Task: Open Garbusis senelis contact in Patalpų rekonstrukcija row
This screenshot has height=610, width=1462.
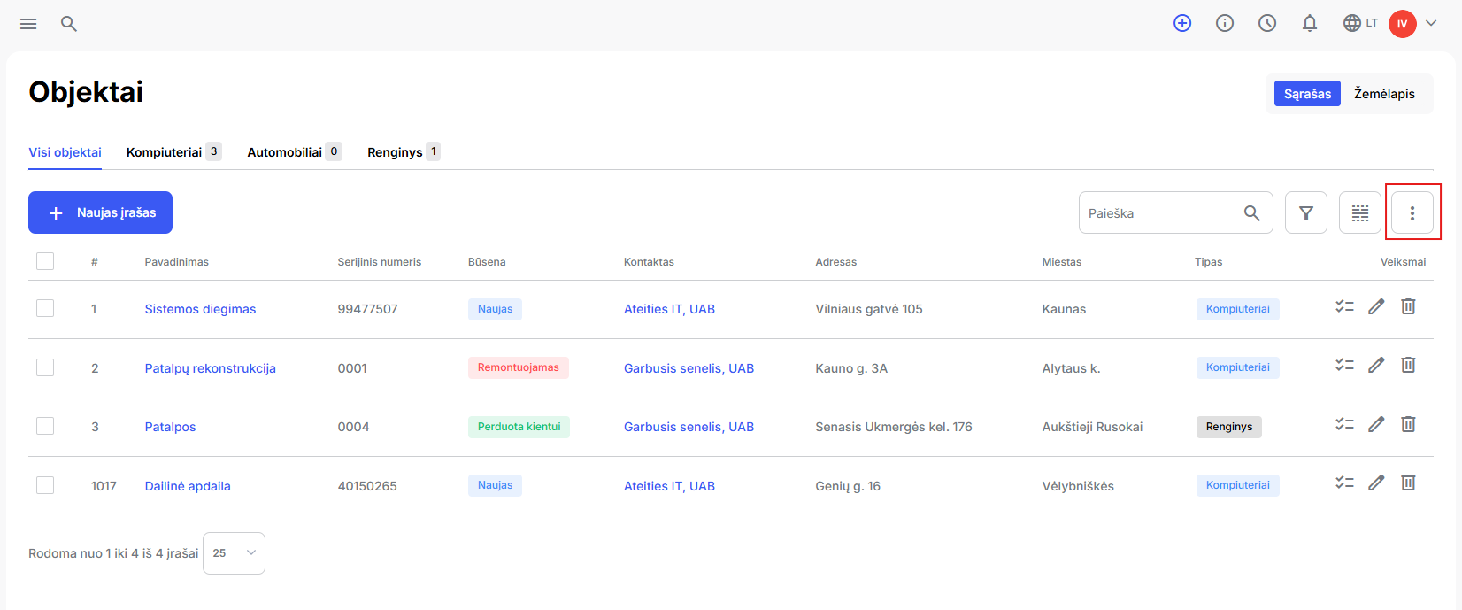Action: (689, 368)
